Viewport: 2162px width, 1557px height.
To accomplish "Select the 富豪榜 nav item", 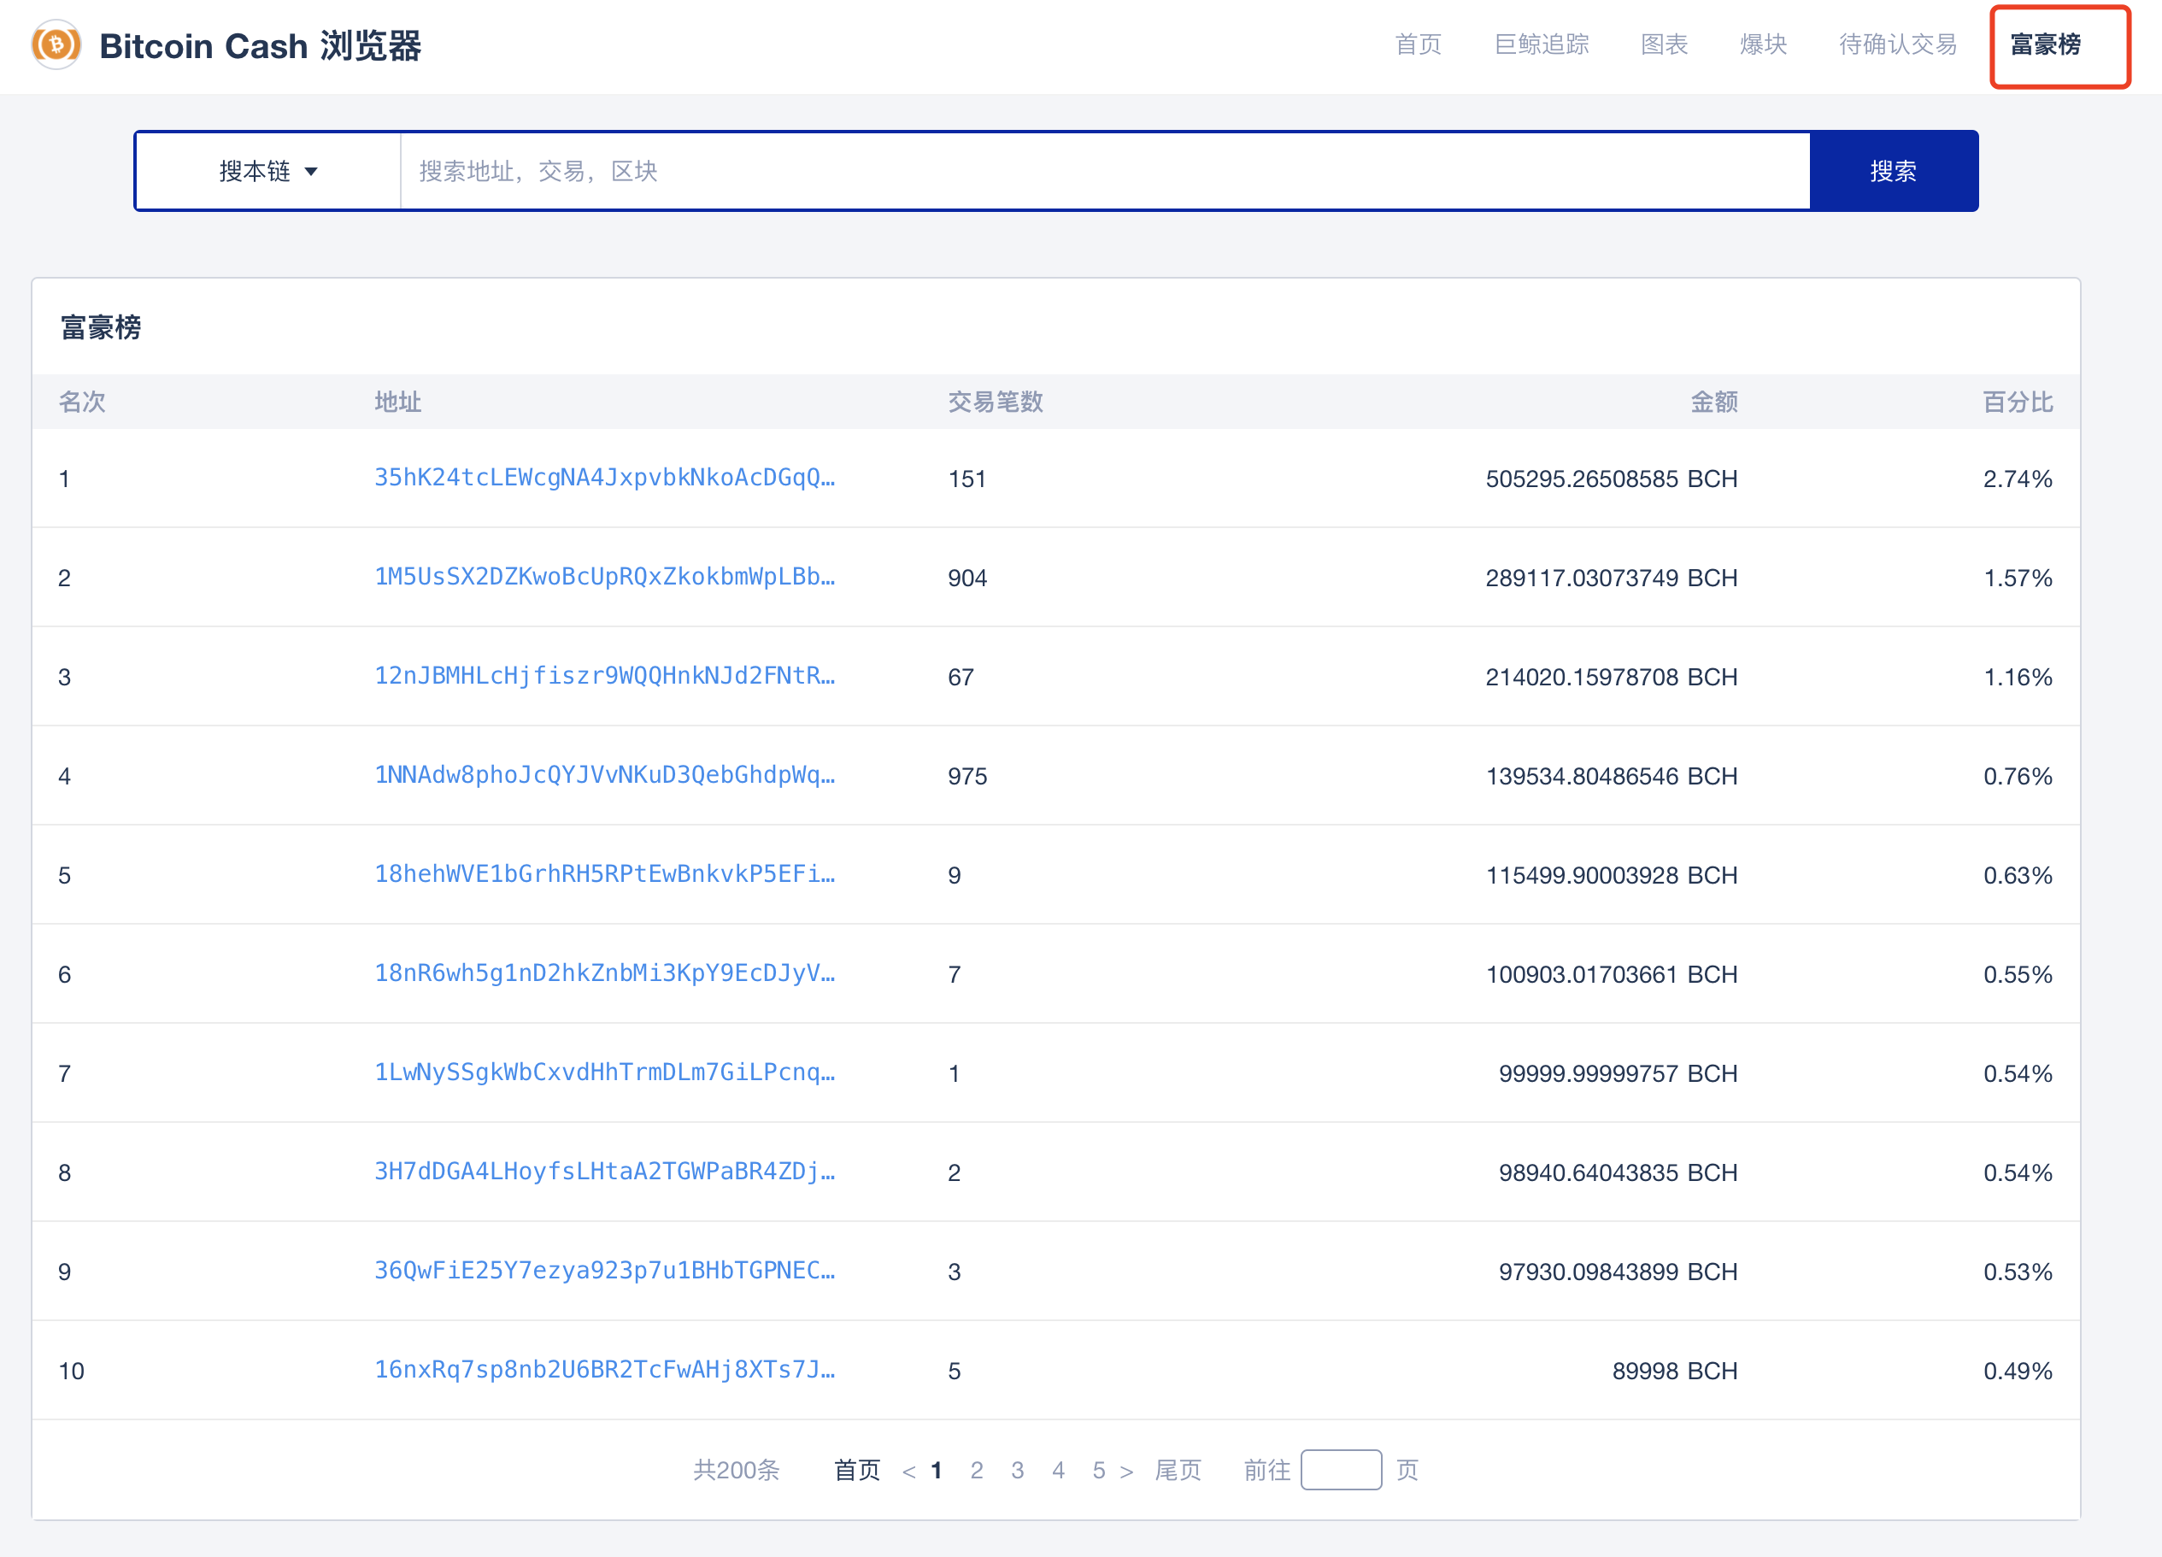I will 2046,44.
